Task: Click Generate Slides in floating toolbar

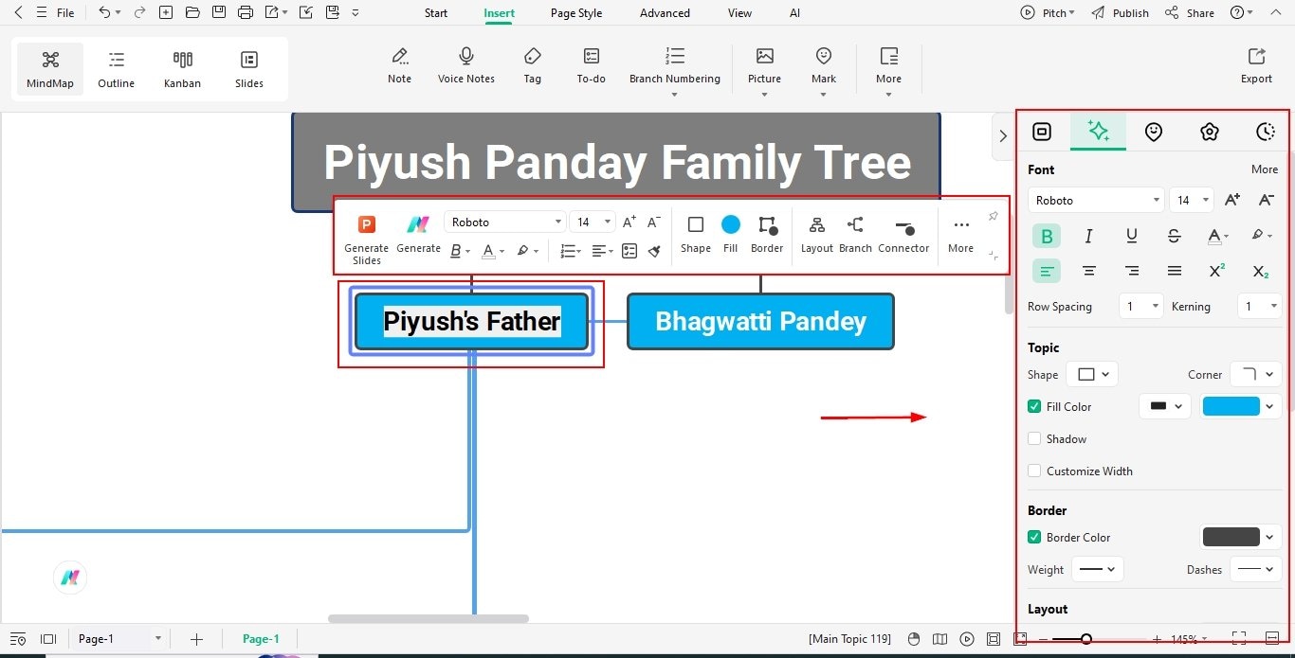Action: click(367, 238)
